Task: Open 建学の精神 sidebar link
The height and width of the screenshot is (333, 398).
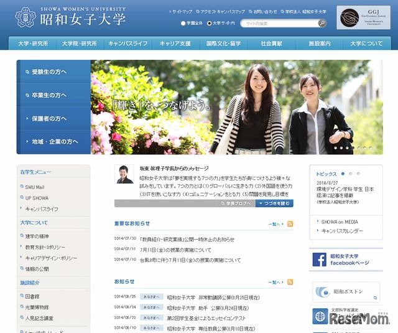Action: click(37, 237)
